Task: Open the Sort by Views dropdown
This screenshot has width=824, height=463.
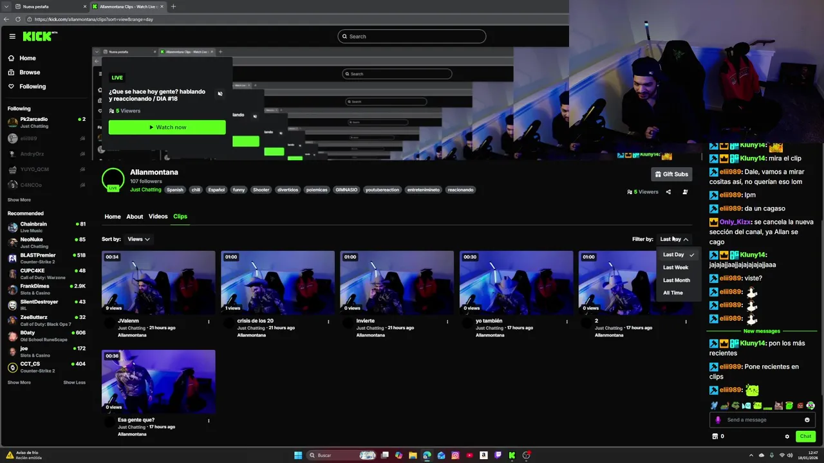Action: point(138,239)
